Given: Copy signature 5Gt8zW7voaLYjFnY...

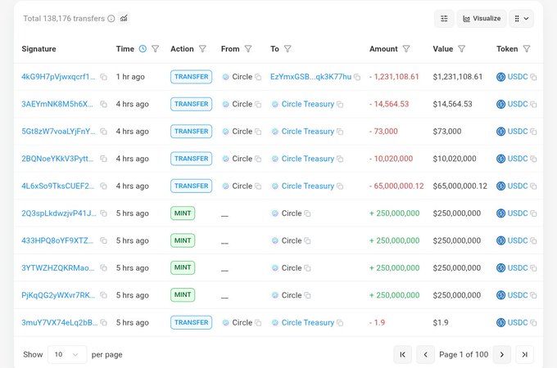Looking at the screenshot, I should click(x=104, y=132).
